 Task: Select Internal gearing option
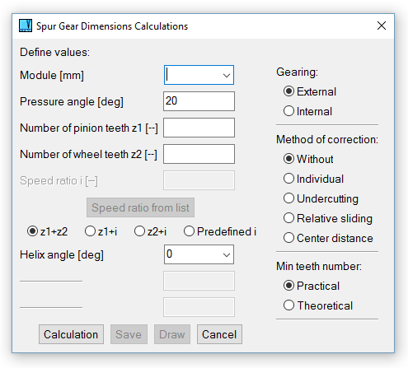pos(307,111)
